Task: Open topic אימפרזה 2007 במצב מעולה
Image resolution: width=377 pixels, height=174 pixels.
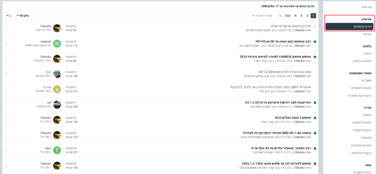Action: pyautogui.click(x=270, y=87)
